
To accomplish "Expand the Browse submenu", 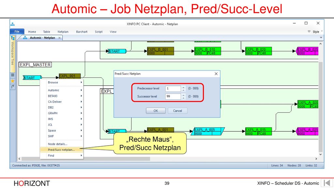I will 62,82.
